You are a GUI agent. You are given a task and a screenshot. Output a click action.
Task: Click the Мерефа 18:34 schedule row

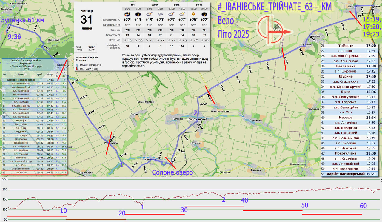[x=349, y=117]
